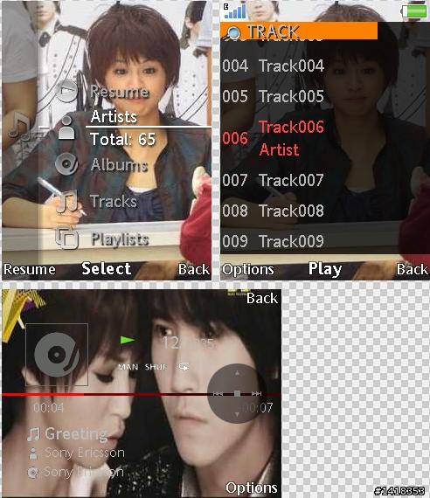Click the artist person icon in player

tap(32, 453)
